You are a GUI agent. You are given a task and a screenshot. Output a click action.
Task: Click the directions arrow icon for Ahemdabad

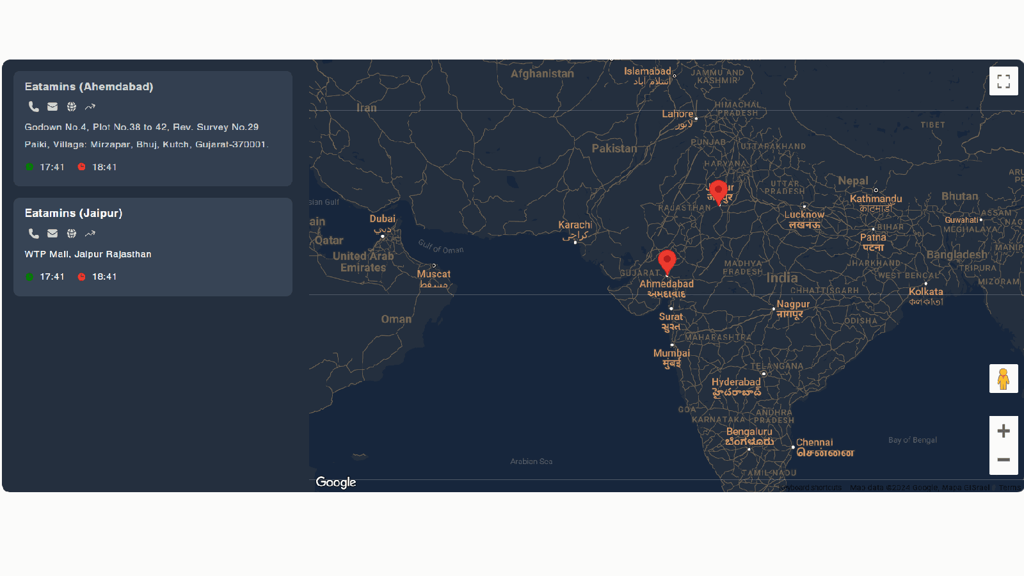point(90,107)
